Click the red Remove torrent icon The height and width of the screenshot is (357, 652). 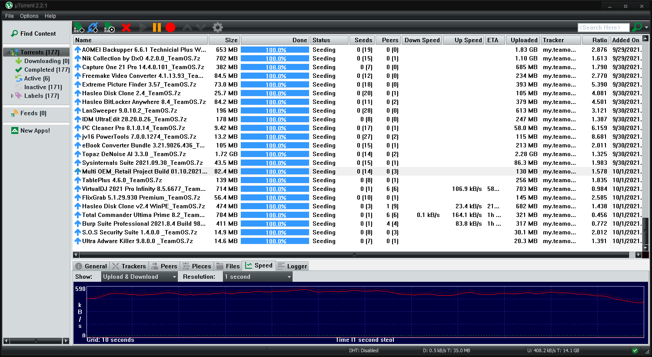126,27
